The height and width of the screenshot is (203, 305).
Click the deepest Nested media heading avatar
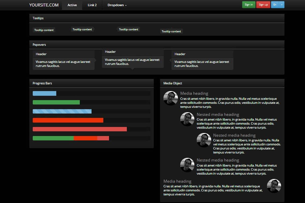(204, 140)
